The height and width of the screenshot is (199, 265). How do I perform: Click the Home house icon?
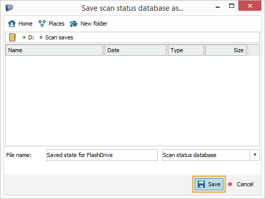[12, 24]
